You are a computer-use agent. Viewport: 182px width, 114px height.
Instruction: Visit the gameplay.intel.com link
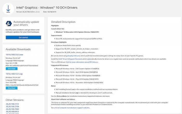click(73, 56)
